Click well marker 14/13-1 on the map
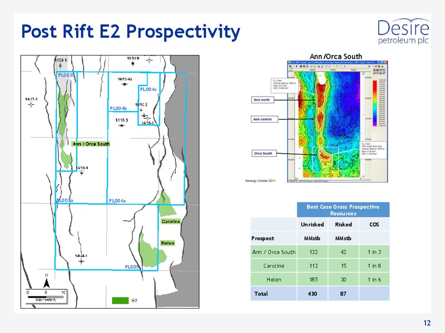 (x=31, y=104)
